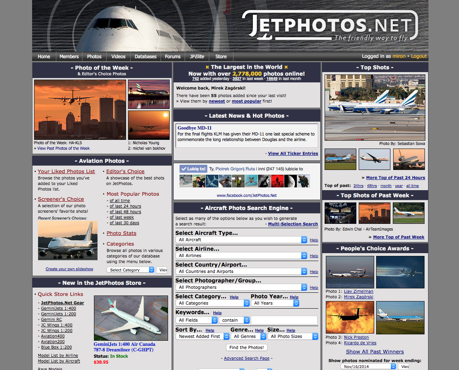Open www.facebook.com/JetPhotos.Net link

pyautogui.click(x=247, y=195)
